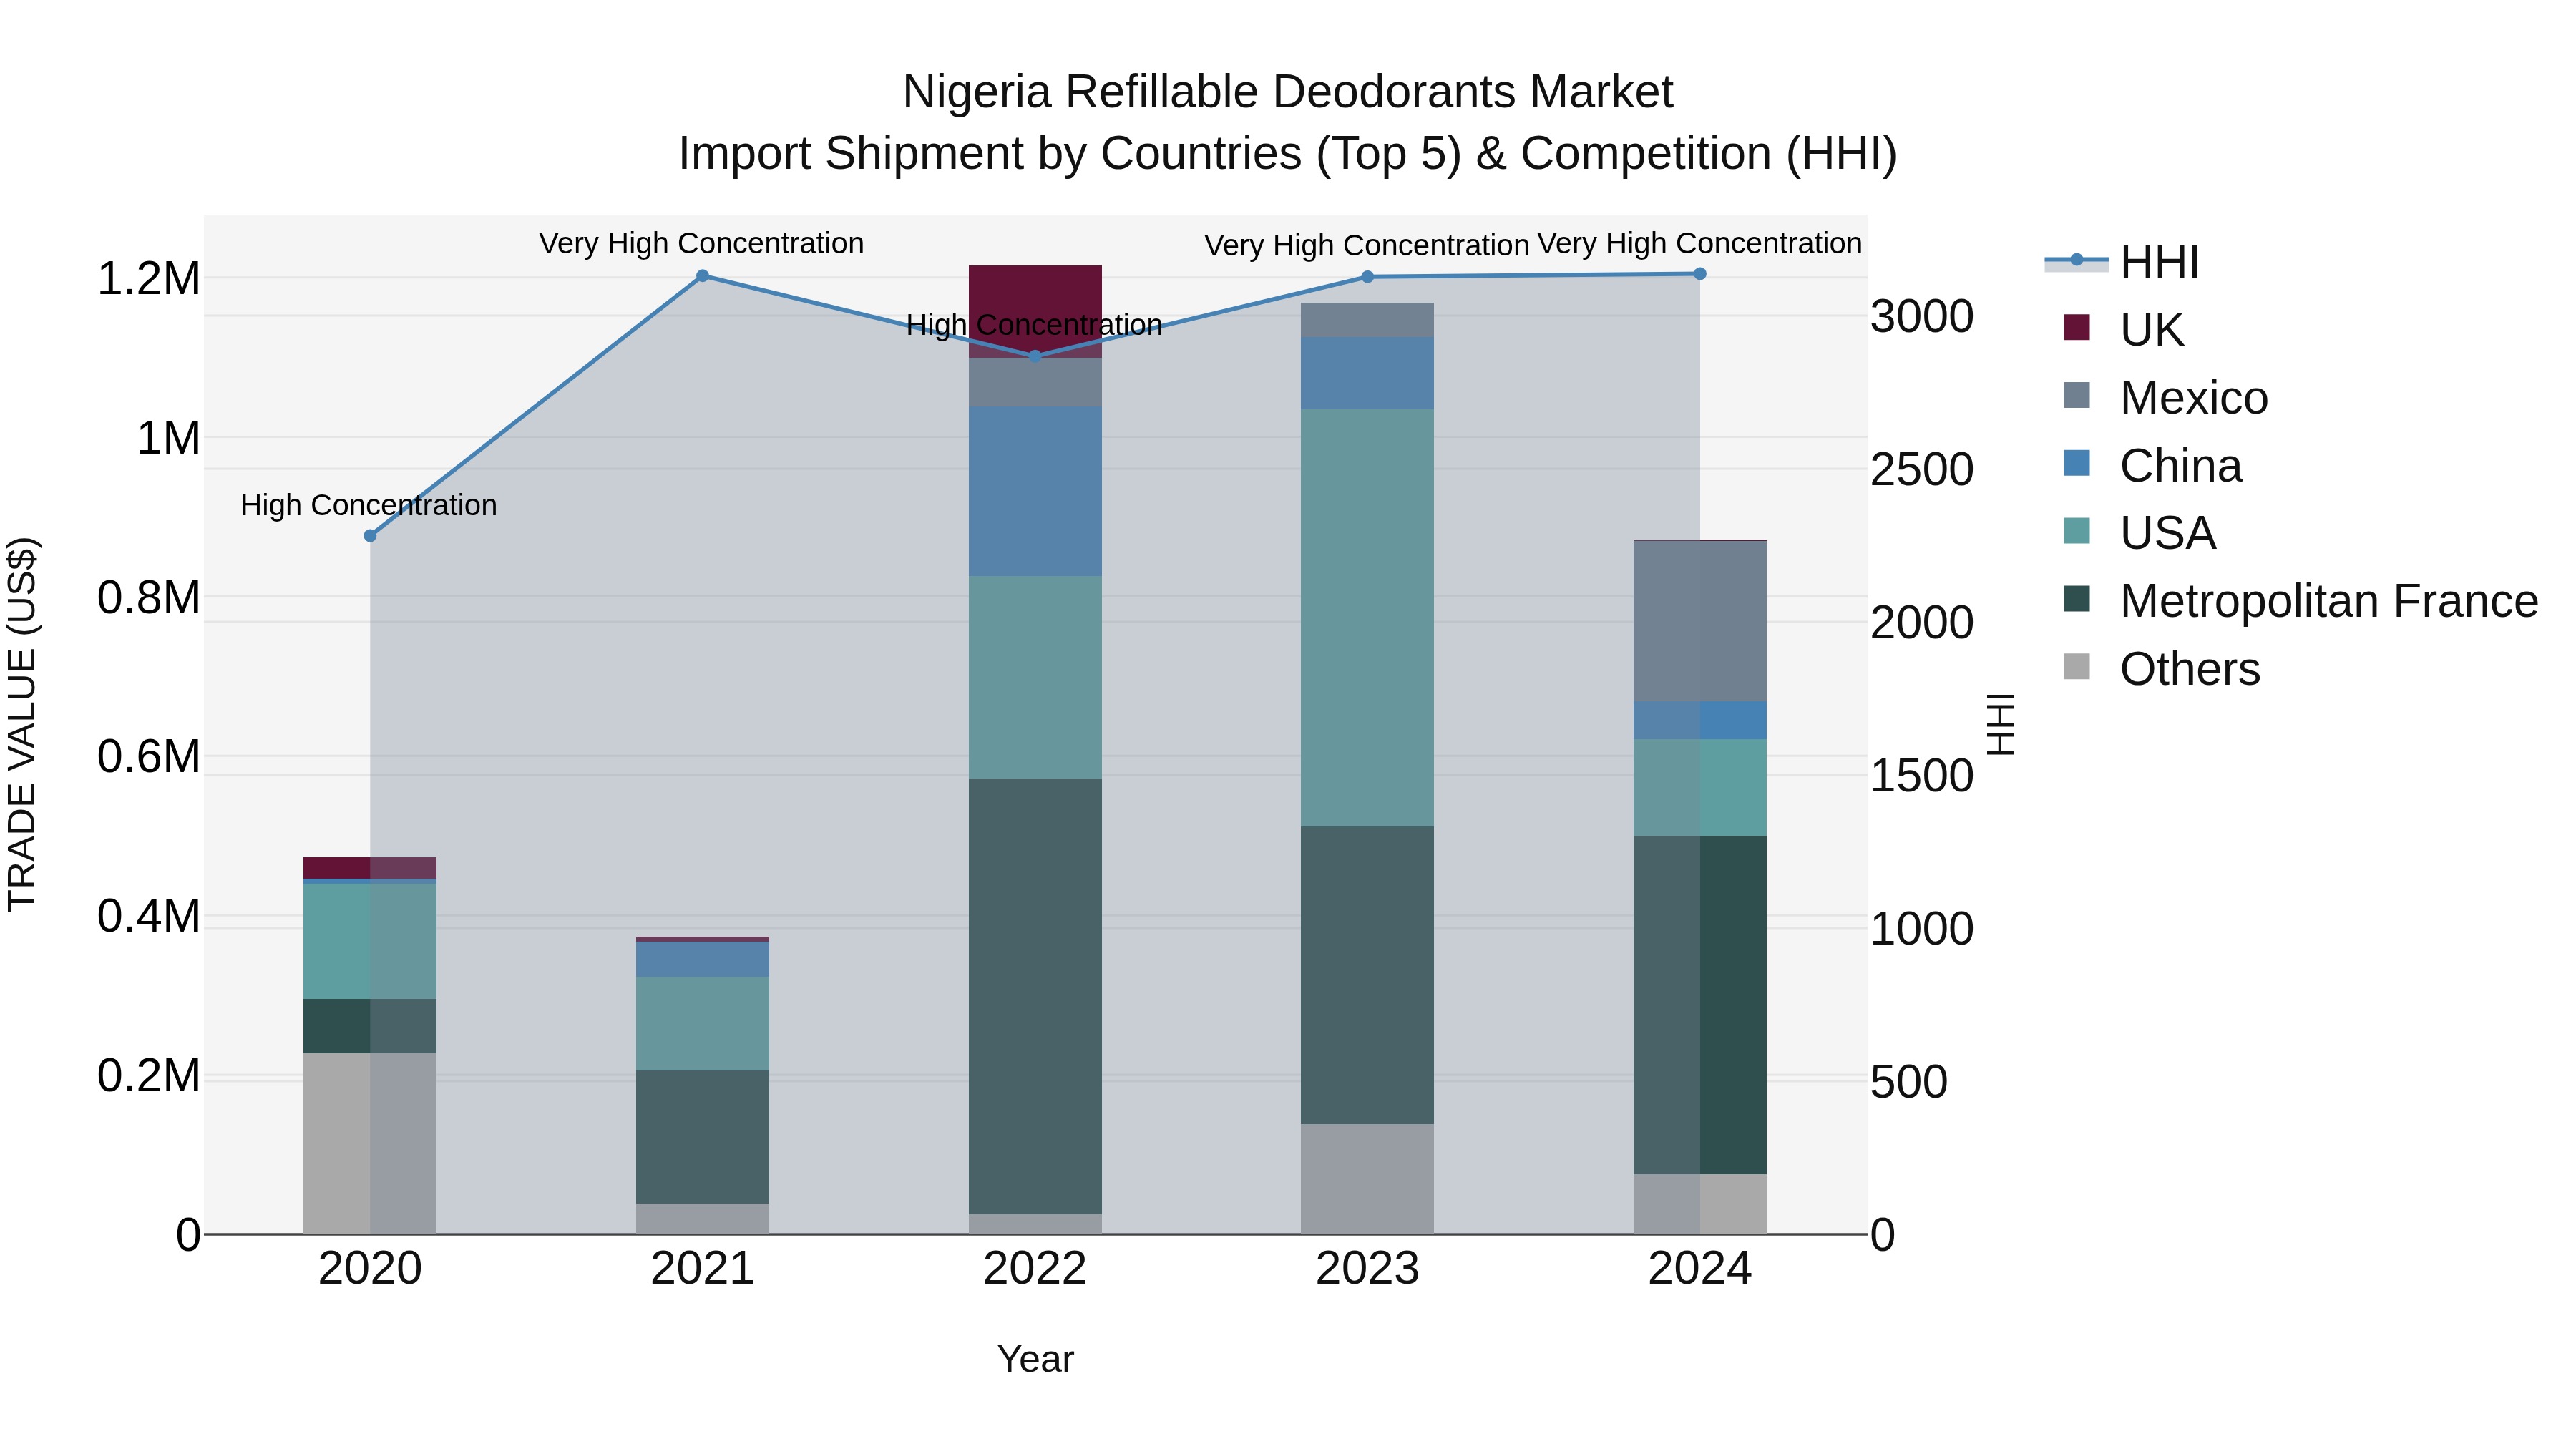Click the 'Very High Concentration' label above 2021
Image resolution: width=2576 pixels, height=1449 pixels.
click(x=701, y=243)
